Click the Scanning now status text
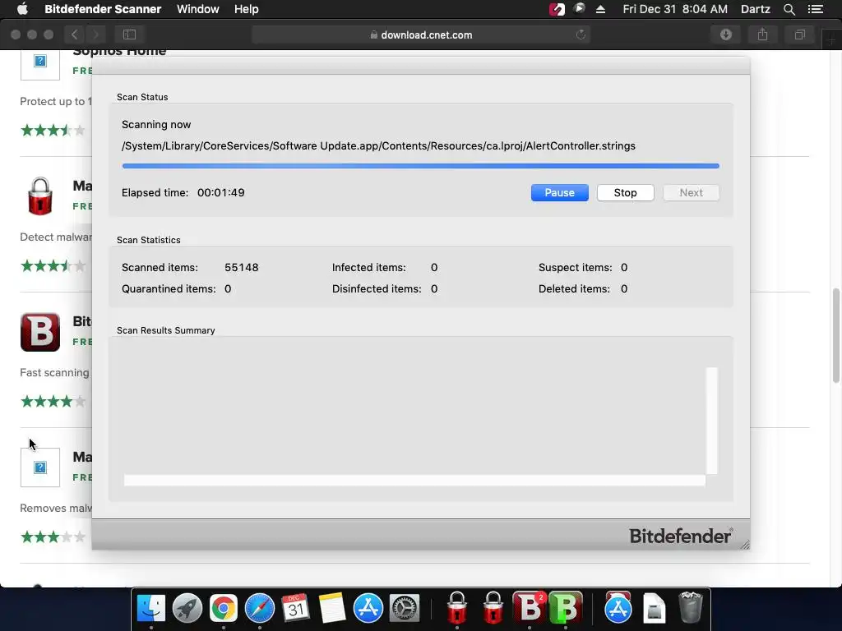Image resolution: width=842 pixels, height=631 pixels. coord(156,125)
